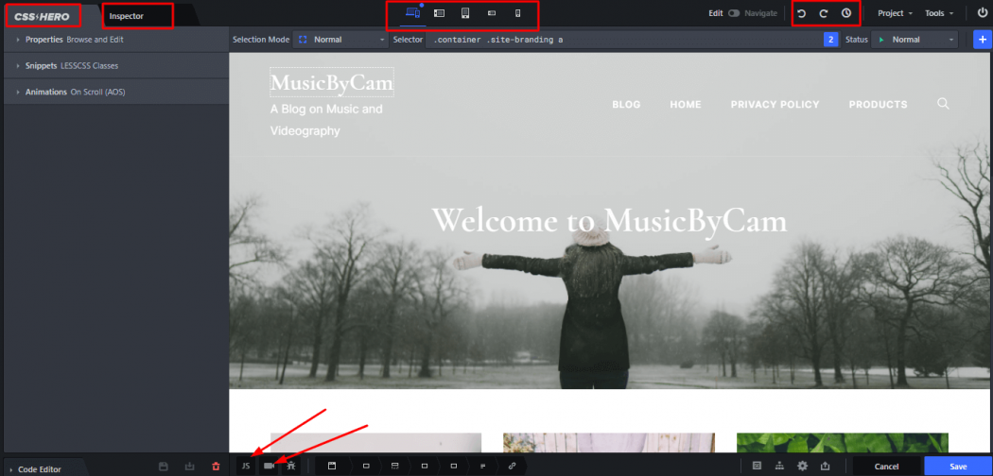The height and width of the screenshot is (476, 993).
Task: Click the redo arrow icon
Action: [x=823, y=14]
